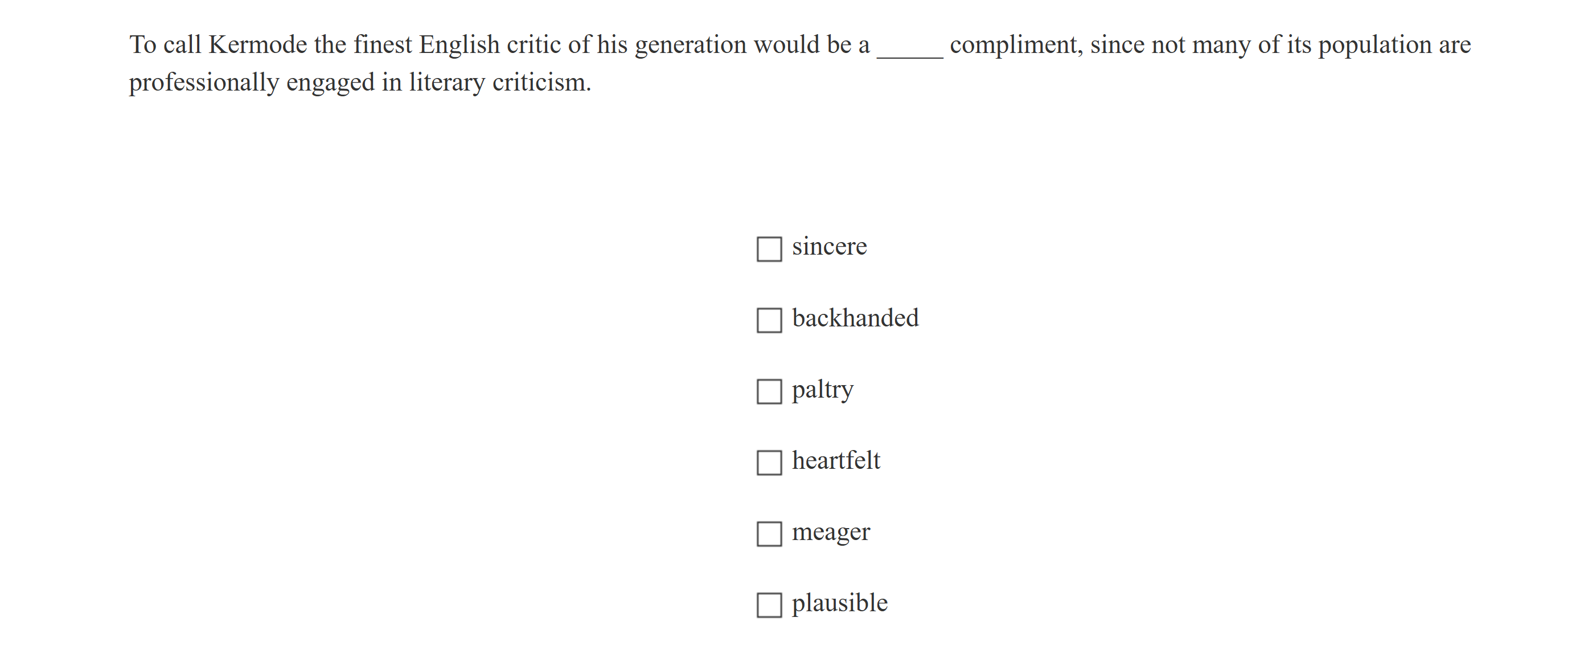Toggle the backhanded answer choice
Image resolution: width=1592 pixels, height=646 pixels.
[768, 318]
